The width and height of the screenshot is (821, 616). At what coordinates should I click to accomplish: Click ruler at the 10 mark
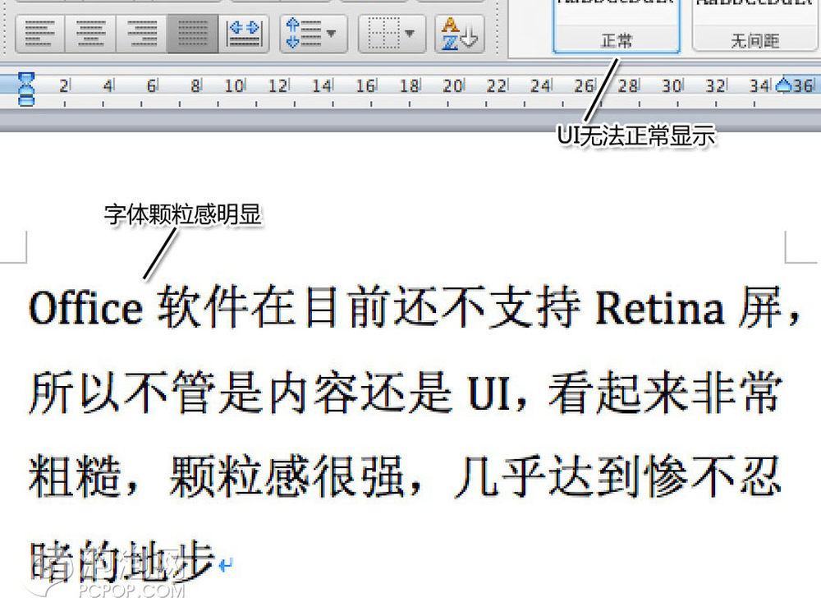tap(235, 85)
